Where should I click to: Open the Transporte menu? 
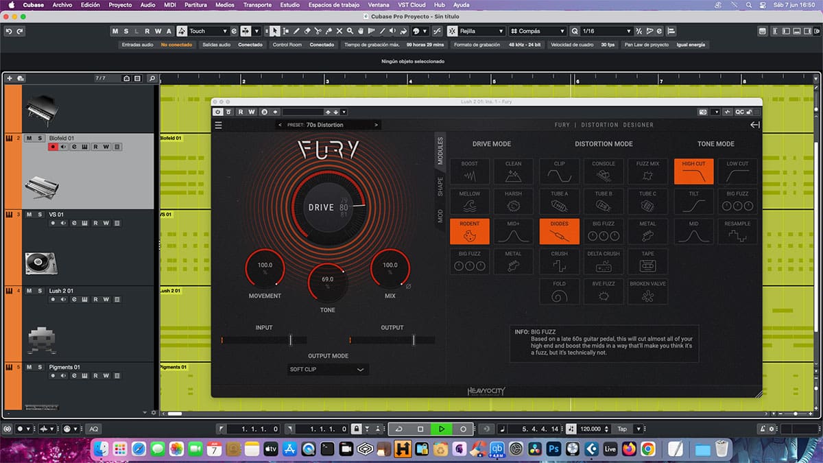click(x=257, y=5)
